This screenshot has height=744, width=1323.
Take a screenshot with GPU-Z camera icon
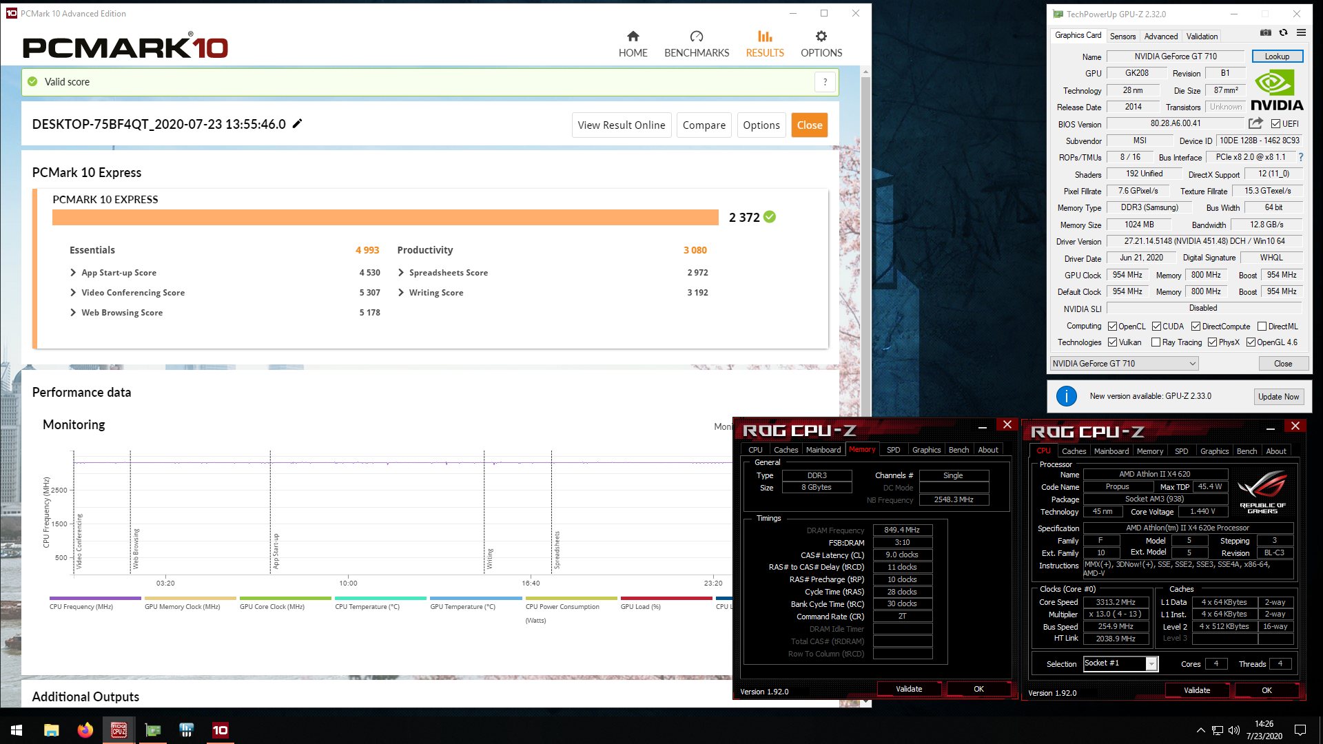pos(1266,33)
